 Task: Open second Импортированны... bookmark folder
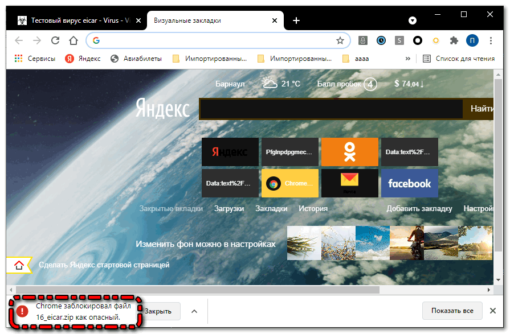coord(295,59)
